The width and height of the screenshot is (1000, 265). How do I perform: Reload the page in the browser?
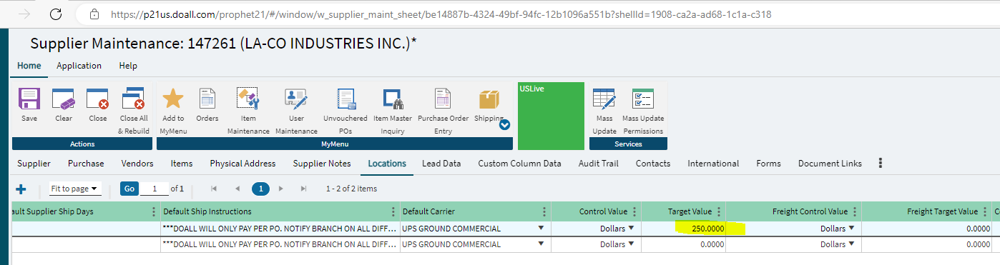point(56,14)
